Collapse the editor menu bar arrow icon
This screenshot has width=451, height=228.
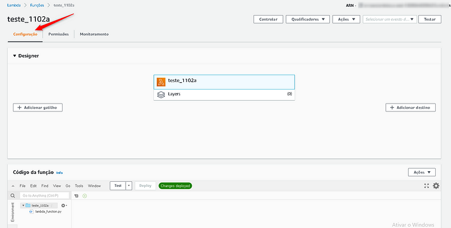click(13, 186)
